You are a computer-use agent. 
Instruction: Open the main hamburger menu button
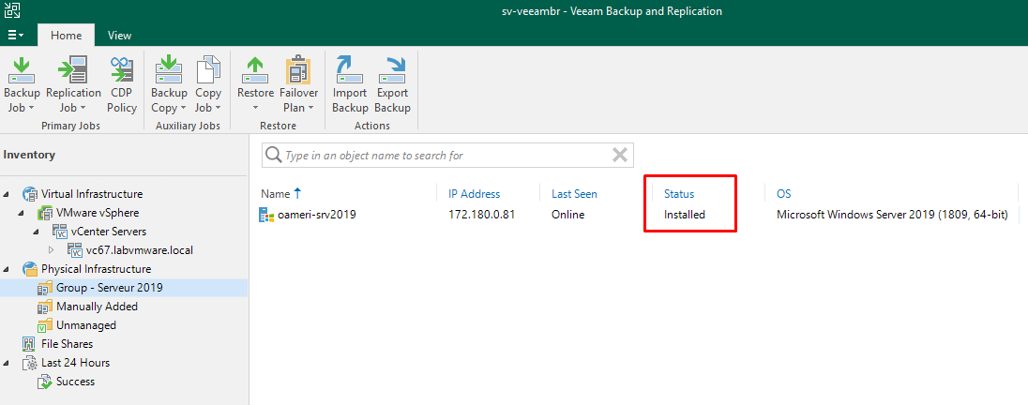tap(16, 36)
